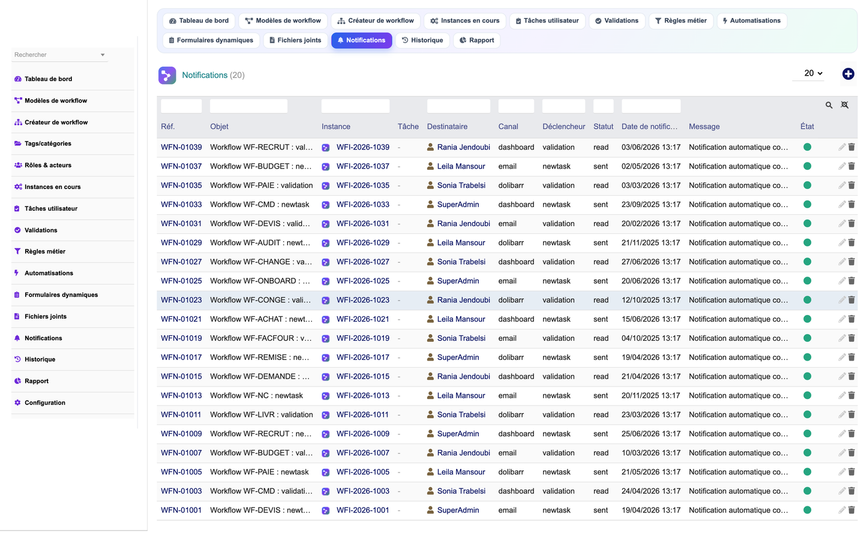The width and height of the screenshot is (867, 537).
Task: Edit notification WFN-01027 with pencil icon
Action: pos(842,262)
